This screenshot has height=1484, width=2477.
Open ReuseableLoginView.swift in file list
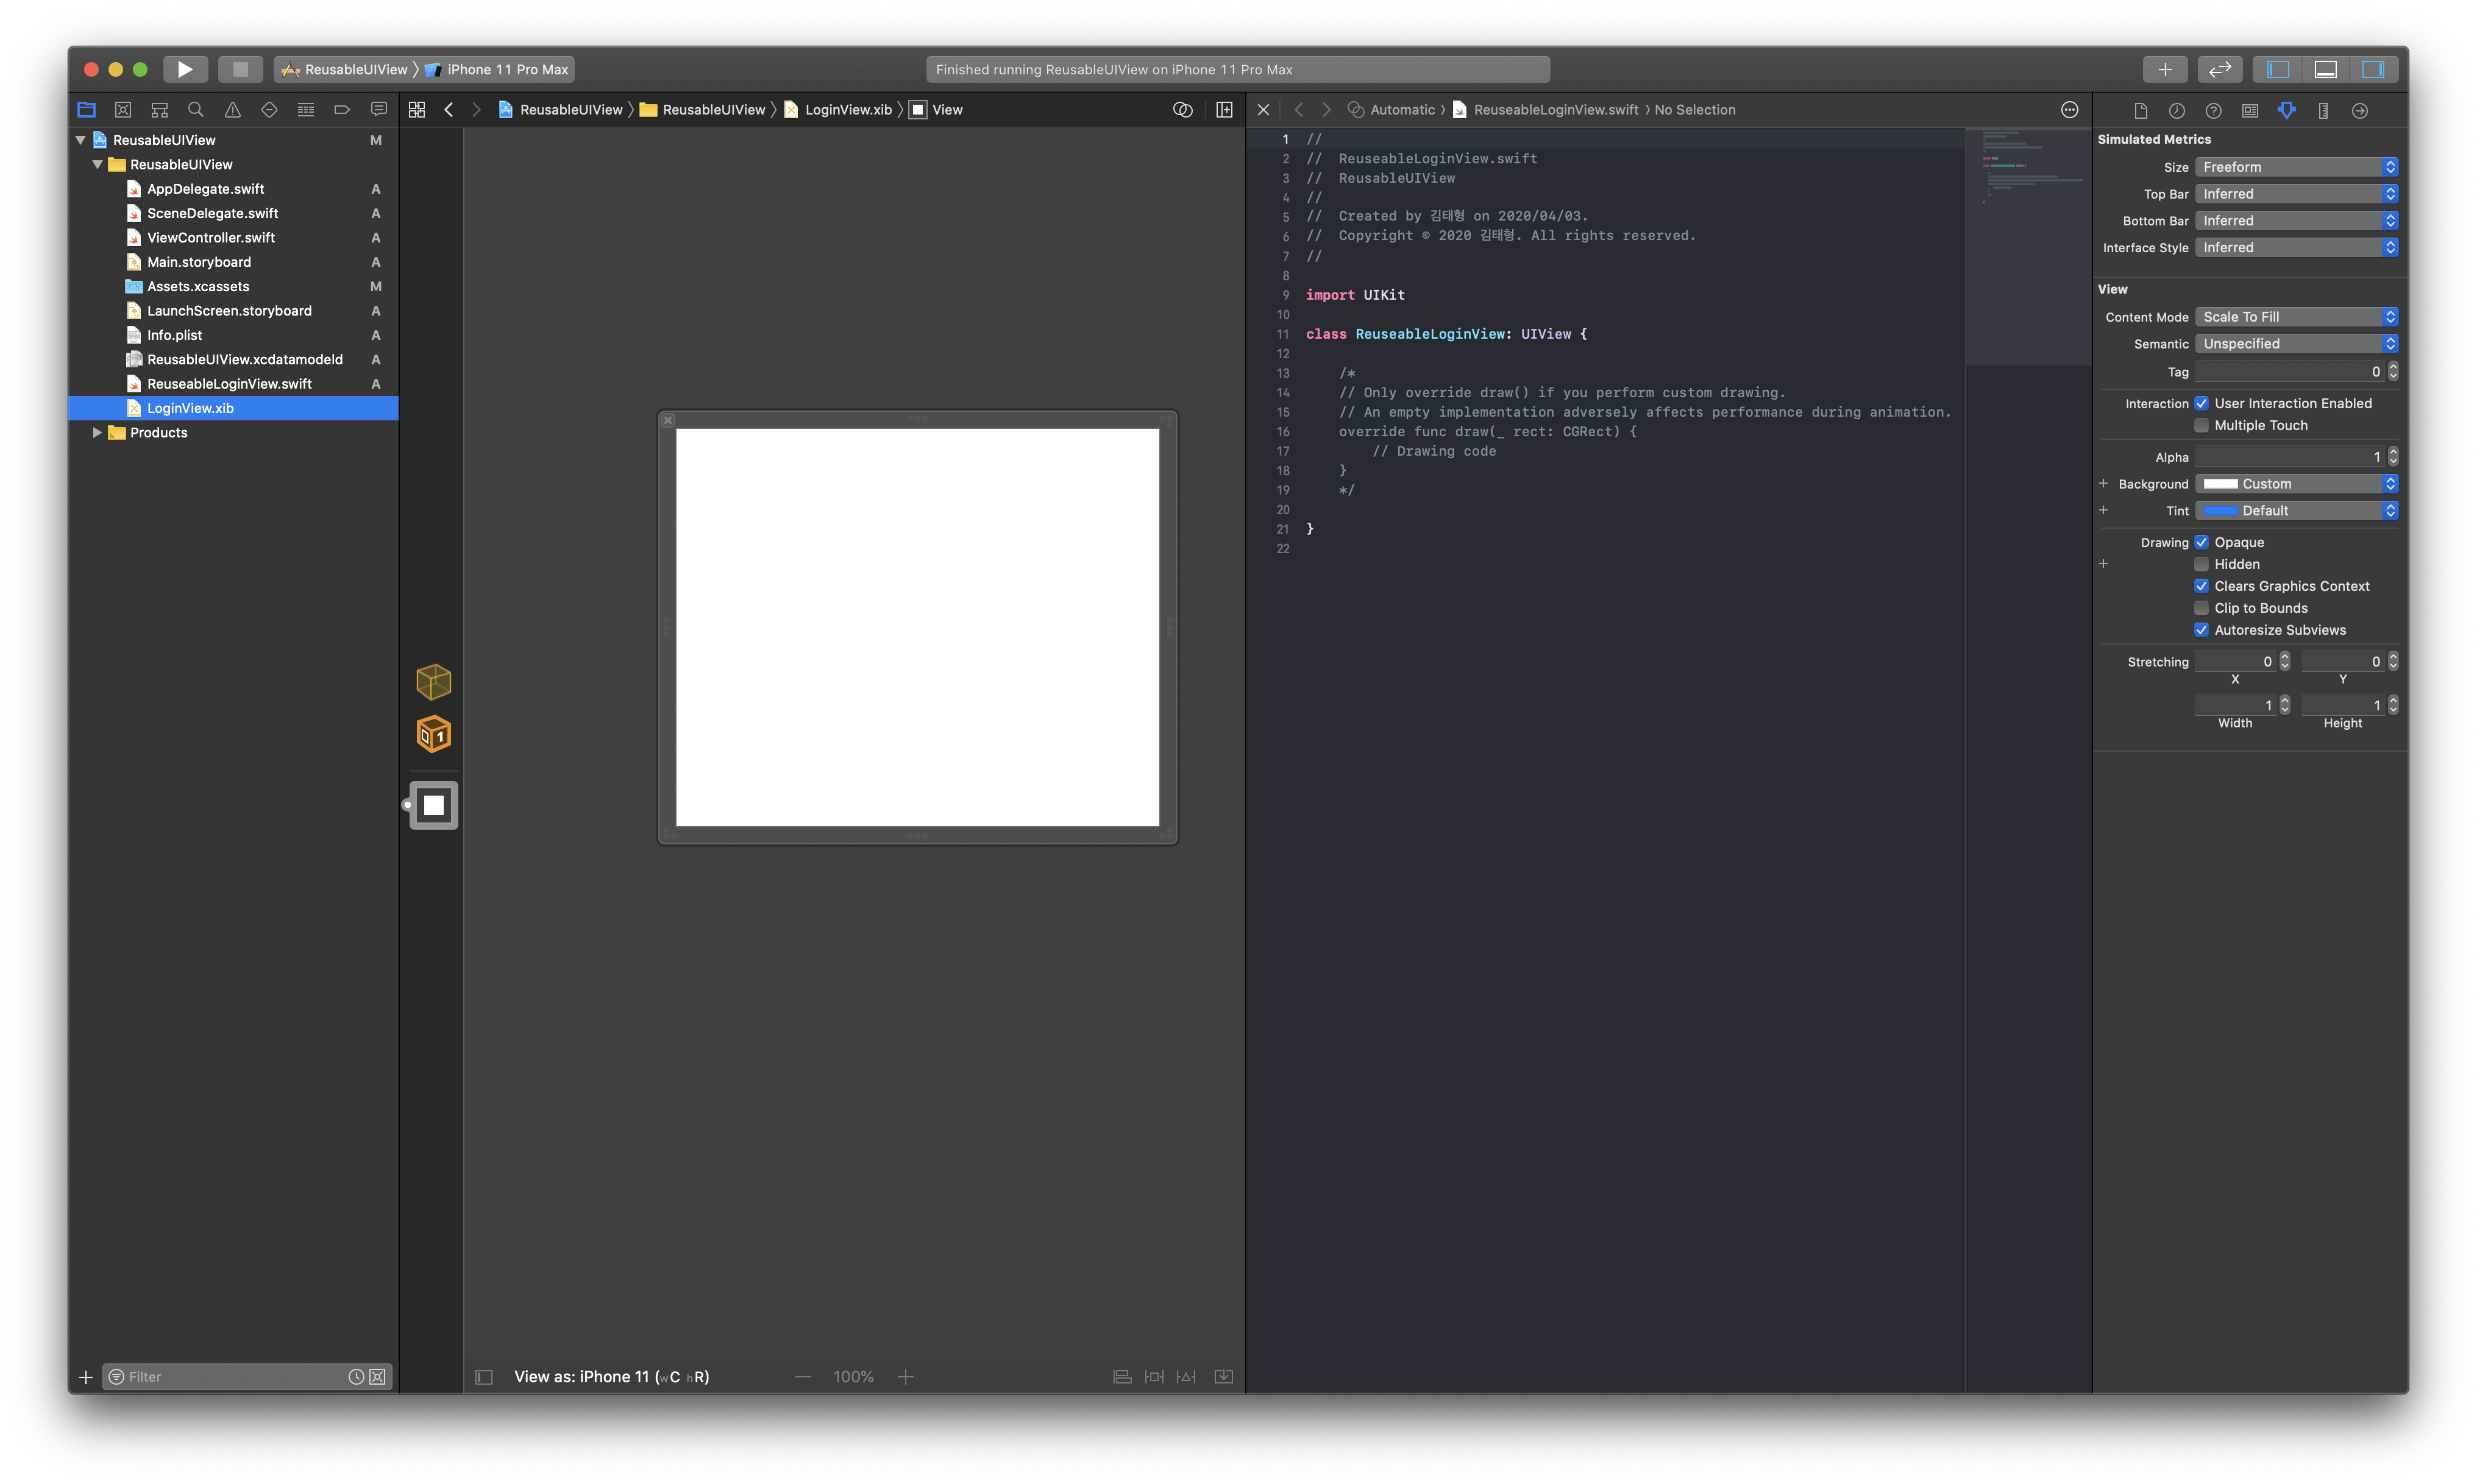229,384
